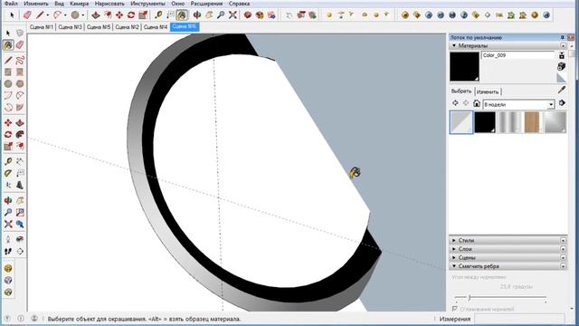Image resolution: width=579 pixels, height=326 pixels.
Task: Select the Look Around eye tool
Action: pos(20,239)
